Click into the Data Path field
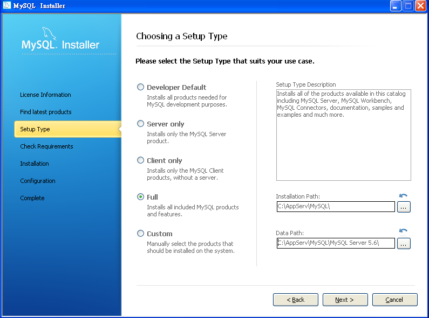 tap(336, 243)
